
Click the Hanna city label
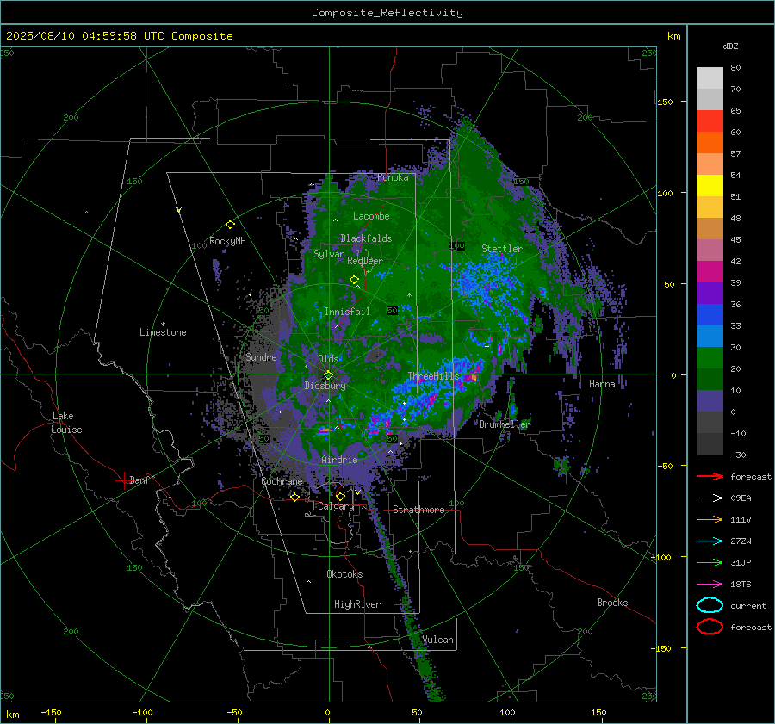click(x=602, y=384)
